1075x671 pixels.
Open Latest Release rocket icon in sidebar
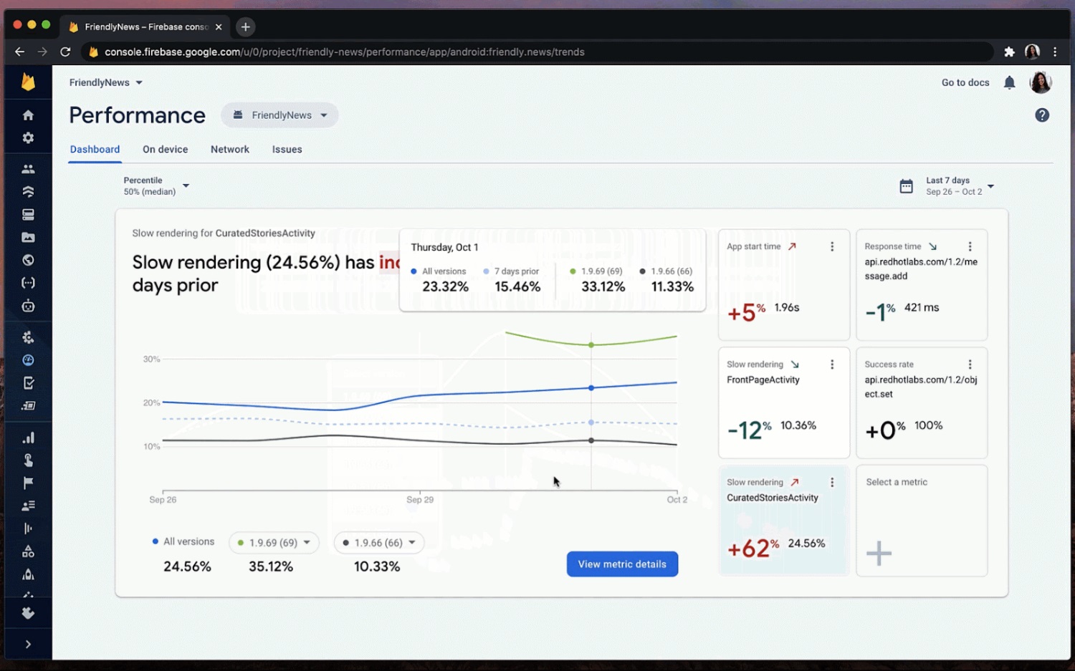tap(28, 574)
